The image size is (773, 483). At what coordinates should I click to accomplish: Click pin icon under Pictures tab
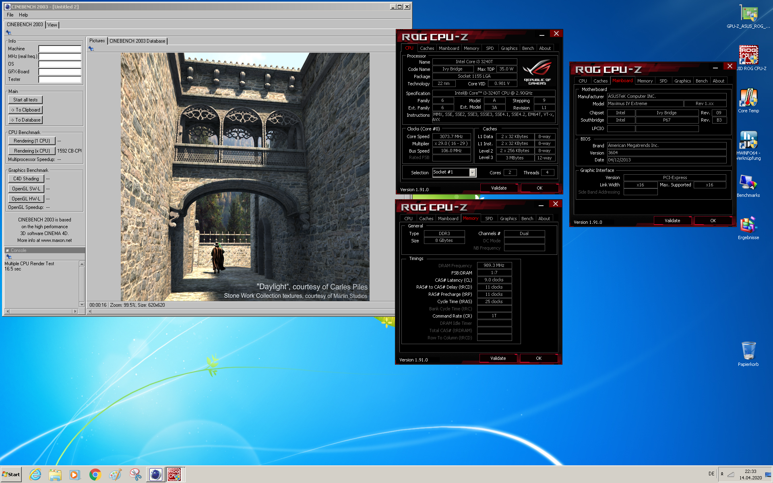point(91,49)
